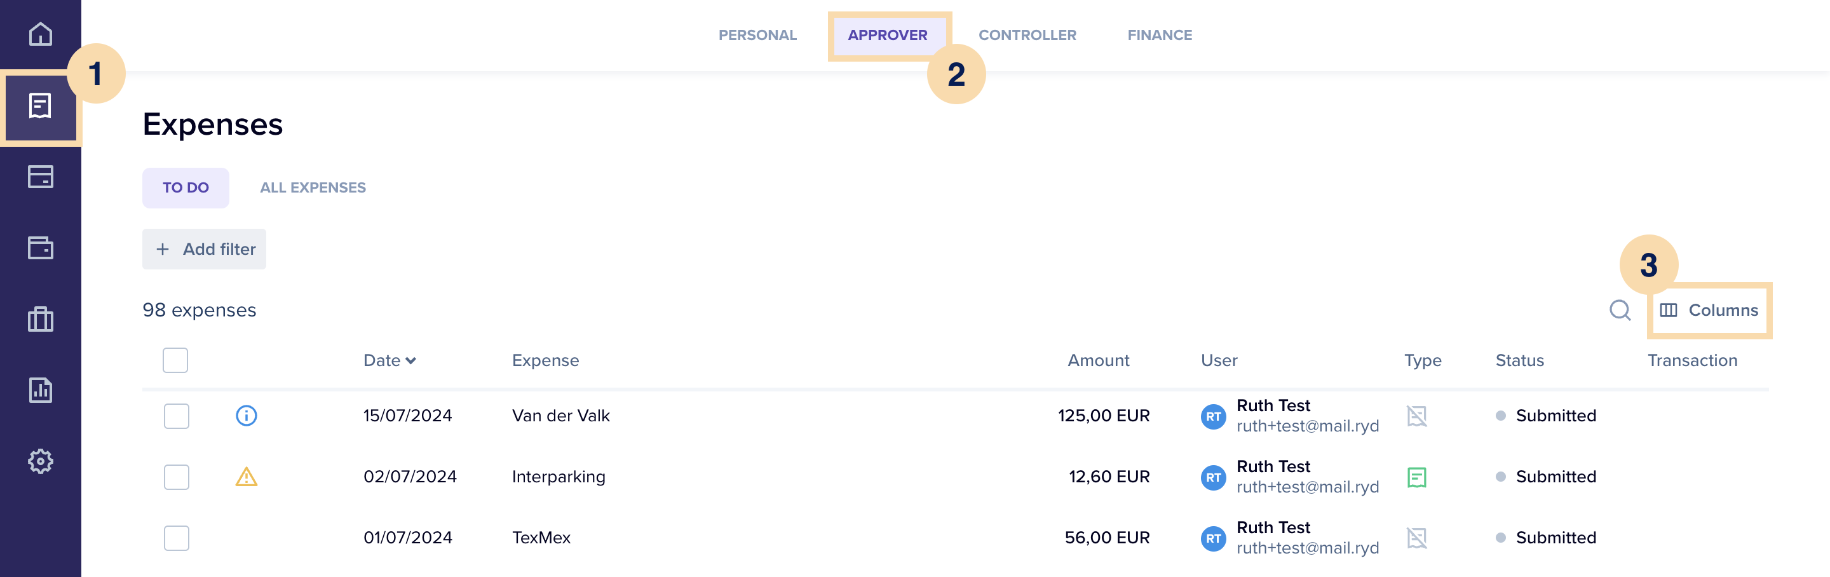Open the Expenses receipt icon in sidebar

click(x=41, y=107)
